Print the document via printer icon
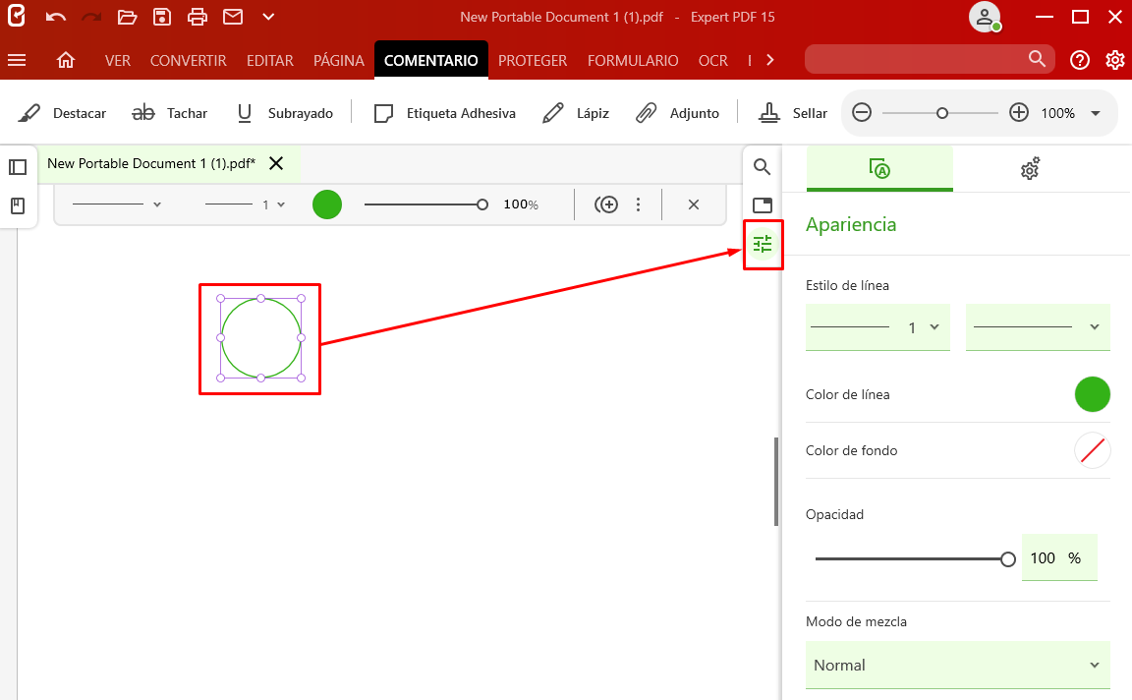The image size is (1132, 700). pos(198,17)
